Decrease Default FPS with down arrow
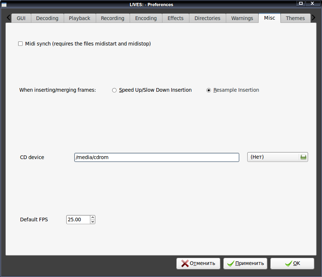The width and height of the screenshot is (322, 277). tap(93, 222)
